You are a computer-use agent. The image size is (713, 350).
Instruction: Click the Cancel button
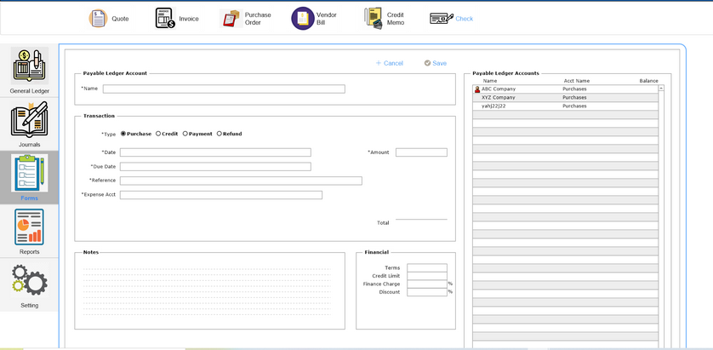[389, 63]
